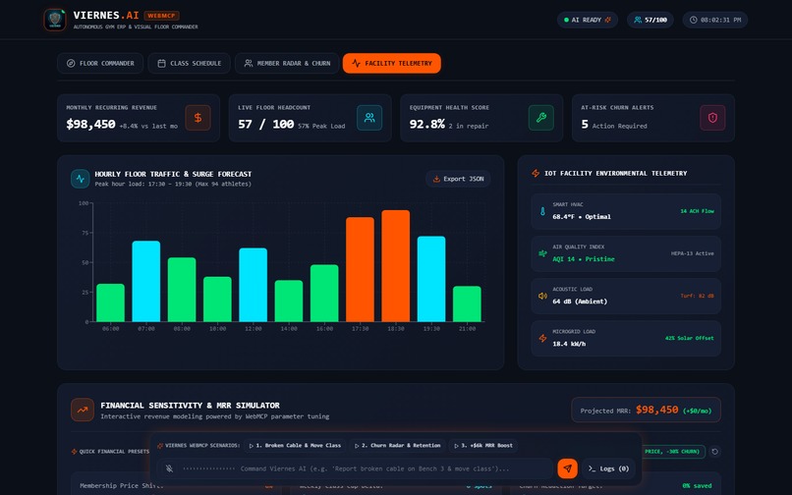
Task: Click the cyan 19:30 bar in traffic chart
Action: (431, 279)
